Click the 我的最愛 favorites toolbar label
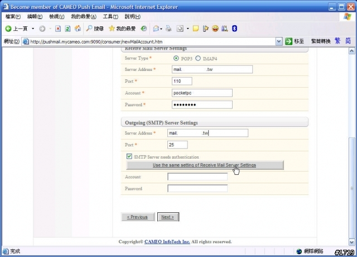The image size is (357, 257). (x=126, y=28)
